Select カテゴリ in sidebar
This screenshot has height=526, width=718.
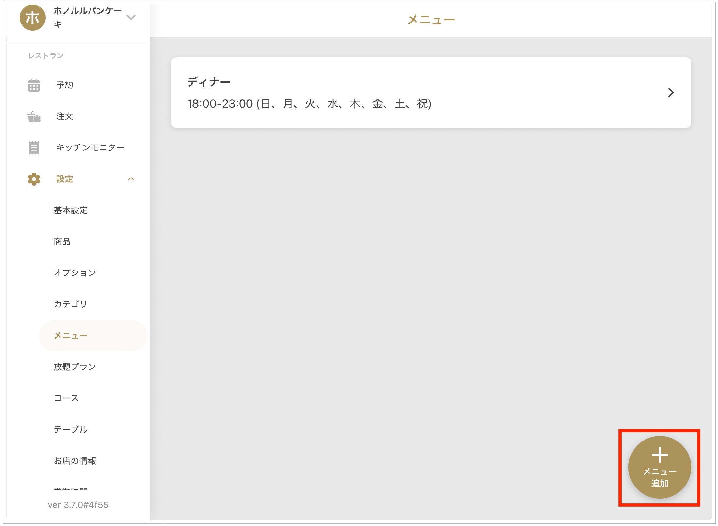coord(71,304)
